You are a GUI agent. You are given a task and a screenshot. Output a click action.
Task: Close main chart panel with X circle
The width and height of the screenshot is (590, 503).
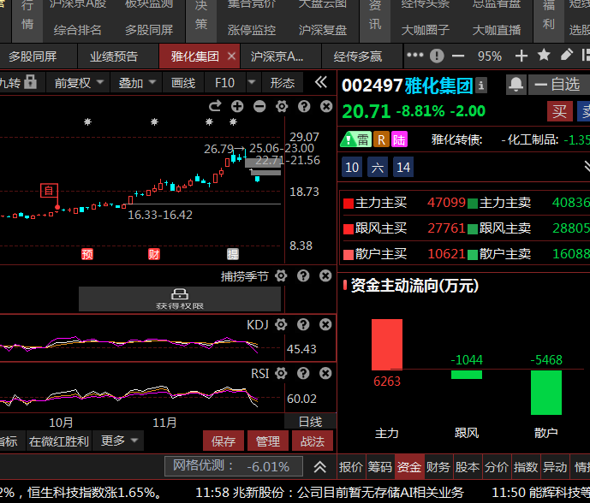tap(326, 106)
